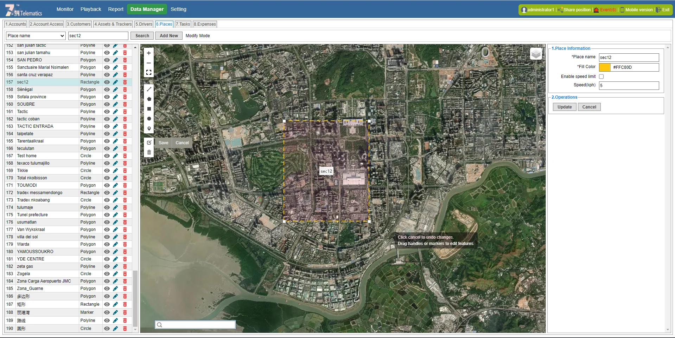This screenshot has height=338, width=675.
Task: Edit the SAN PEDRO place
Action: [x=115, y=60]
